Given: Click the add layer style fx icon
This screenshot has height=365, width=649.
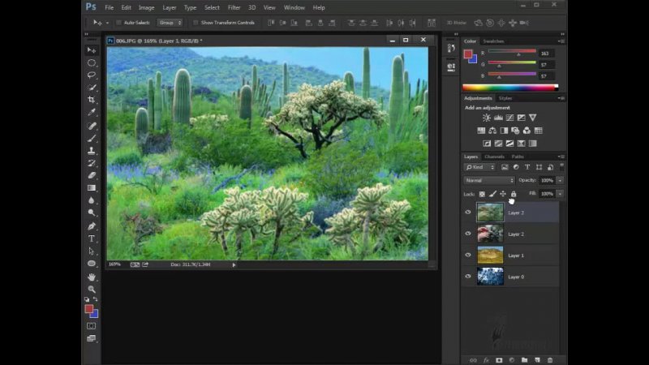Looking at the screenshot, I should pyautogui.click(x=487, y=359).
